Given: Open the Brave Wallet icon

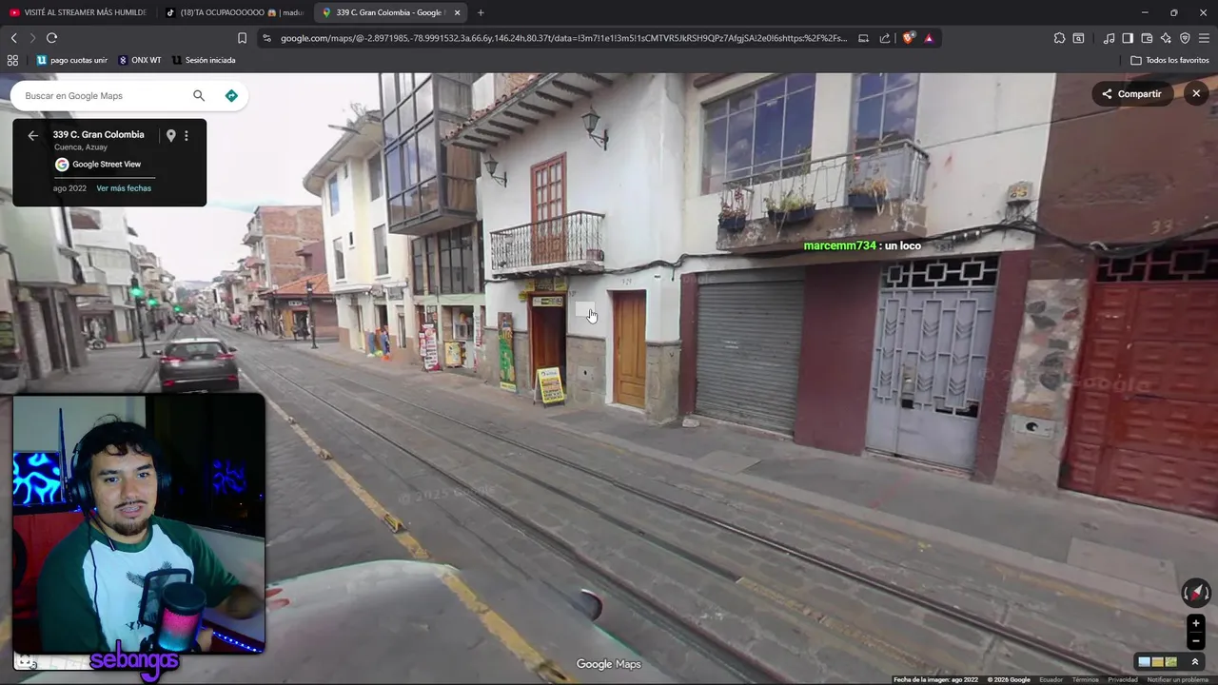Looking at the screenshot, I should (x=1147, y=38).
